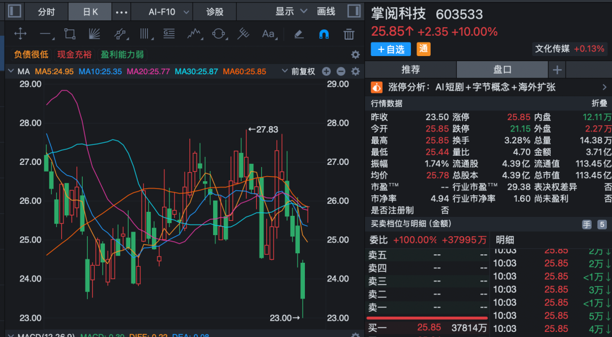The height and width of the screenshot is (337, 612).
Task: Switch to the 分时 tab
Action: click(46, 12)
